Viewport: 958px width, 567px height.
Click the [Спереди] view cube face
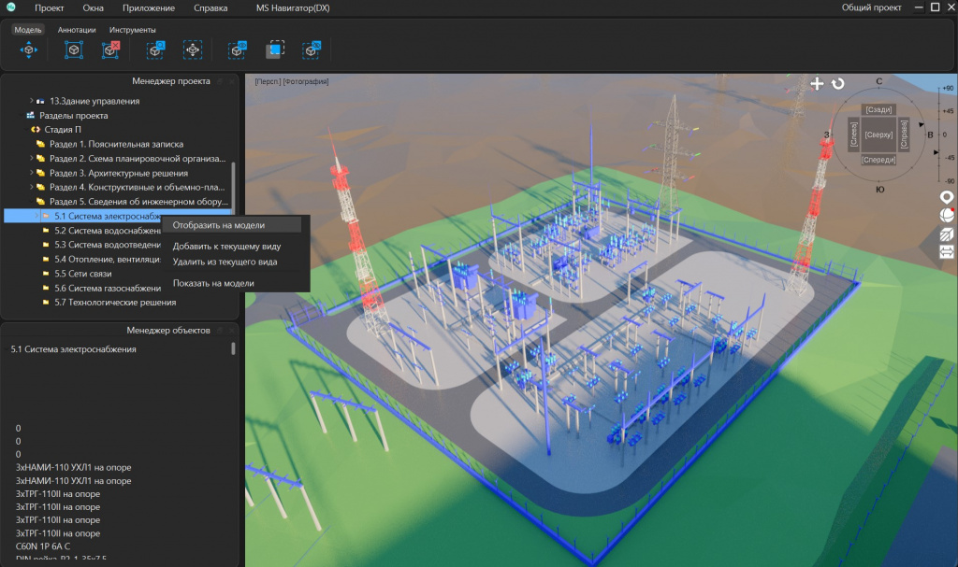click(x=878, y=160)
